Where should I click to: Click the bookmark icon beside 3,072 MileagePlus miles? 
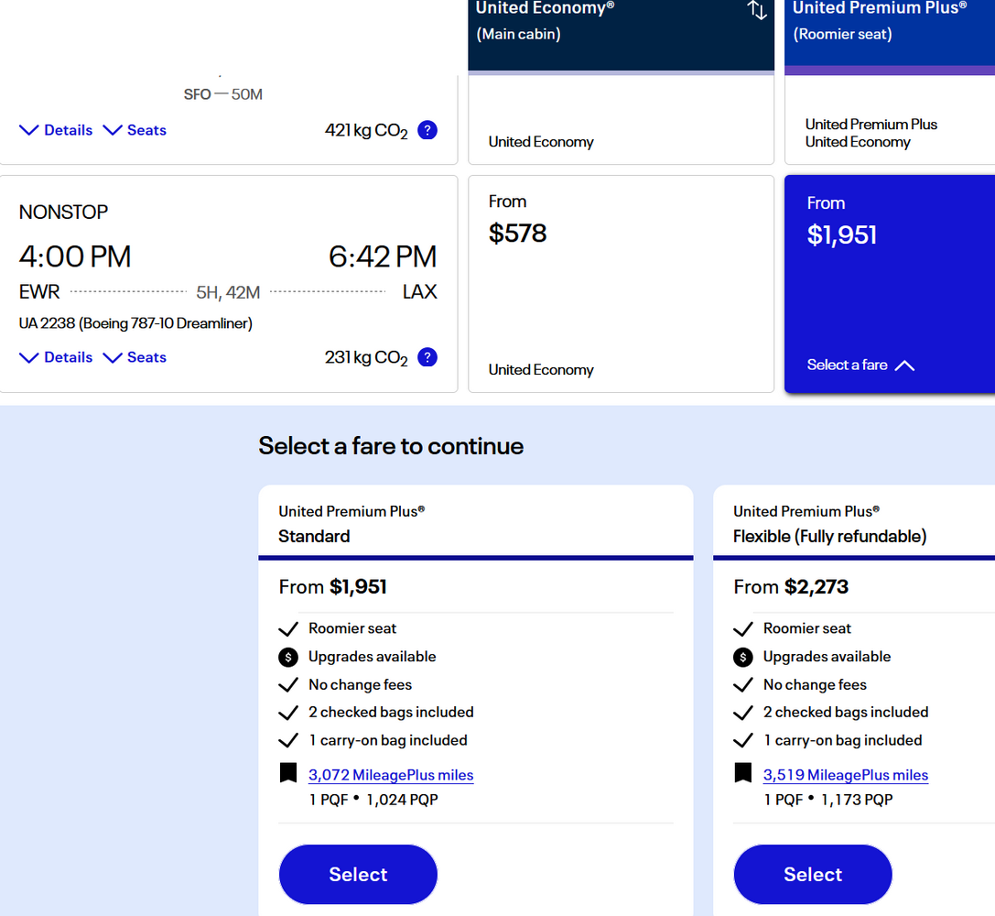click(288, 772)
